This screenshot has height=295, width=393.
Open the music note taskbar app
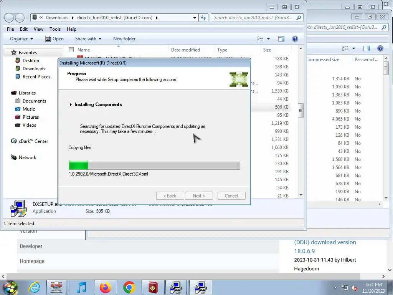click(81, 287)
